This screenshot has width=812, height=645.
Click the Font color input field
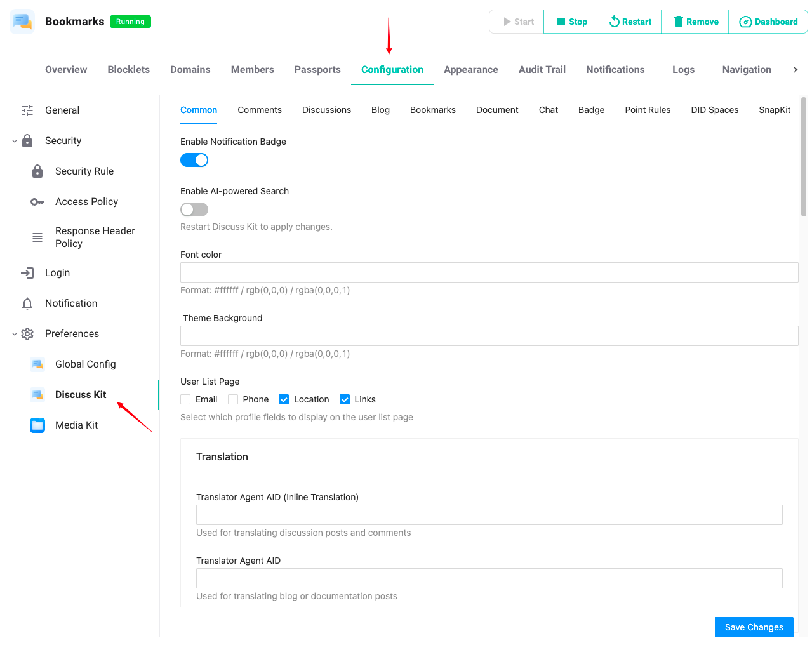point(489,272)
